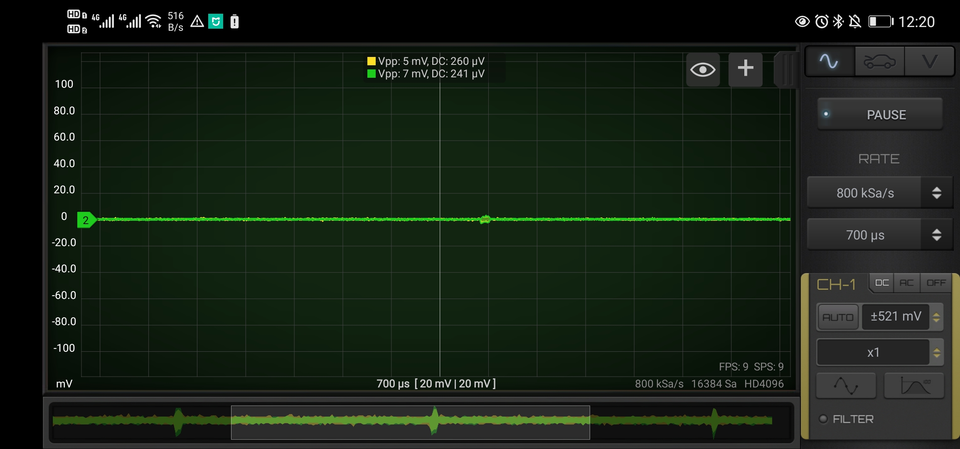Set CH-1 coupling to DC

(882, 283)
